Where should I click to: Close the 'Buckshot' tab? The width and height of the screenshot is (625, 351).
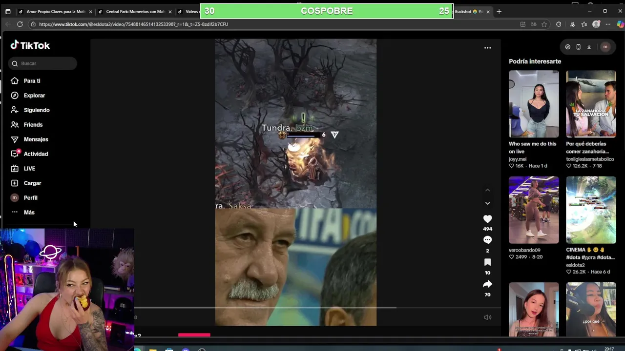488,12
